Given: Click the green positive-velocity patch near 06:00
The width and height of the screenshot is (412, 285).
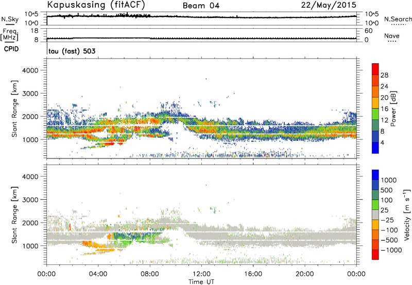Looking at the screenshot, I should point(126,242).
